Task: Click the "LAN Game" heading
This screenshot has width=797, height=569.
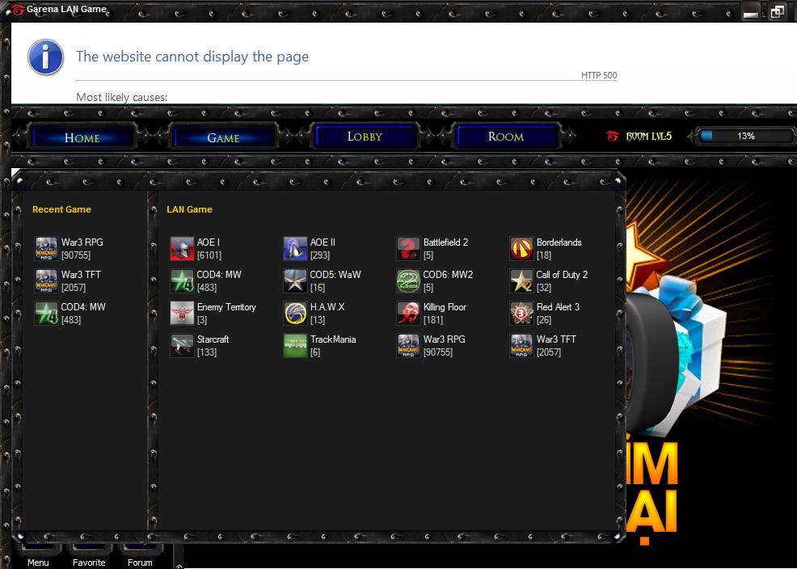Action: (x=190, y=209)
